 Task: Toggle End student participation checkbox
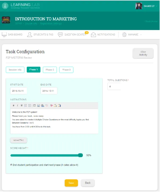[11, 165]
